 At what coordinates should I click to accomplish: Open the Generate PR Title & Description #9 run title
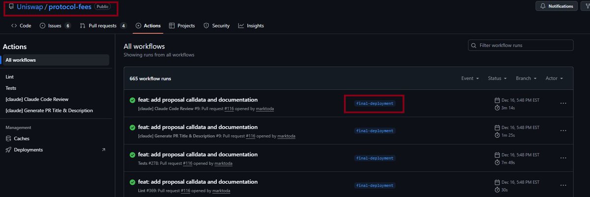(198, 127)
